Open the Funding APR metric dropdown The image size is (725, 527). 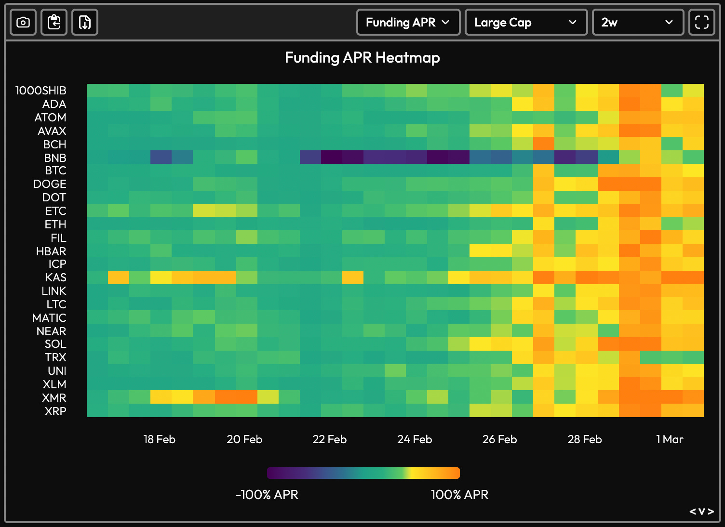408,22
